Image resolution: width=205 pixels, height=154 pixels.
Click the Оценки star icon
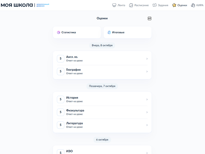tap(174, 5)
